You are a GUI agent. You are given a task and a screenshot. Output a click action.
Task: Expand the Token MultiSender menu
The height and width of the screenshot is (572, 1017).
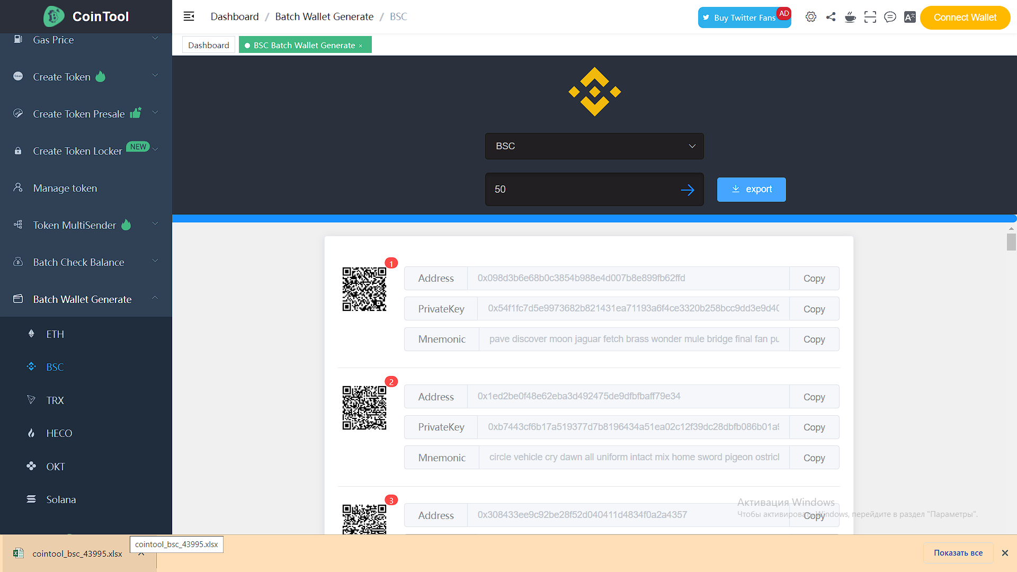pyautogui.click(x=155, y=224)
